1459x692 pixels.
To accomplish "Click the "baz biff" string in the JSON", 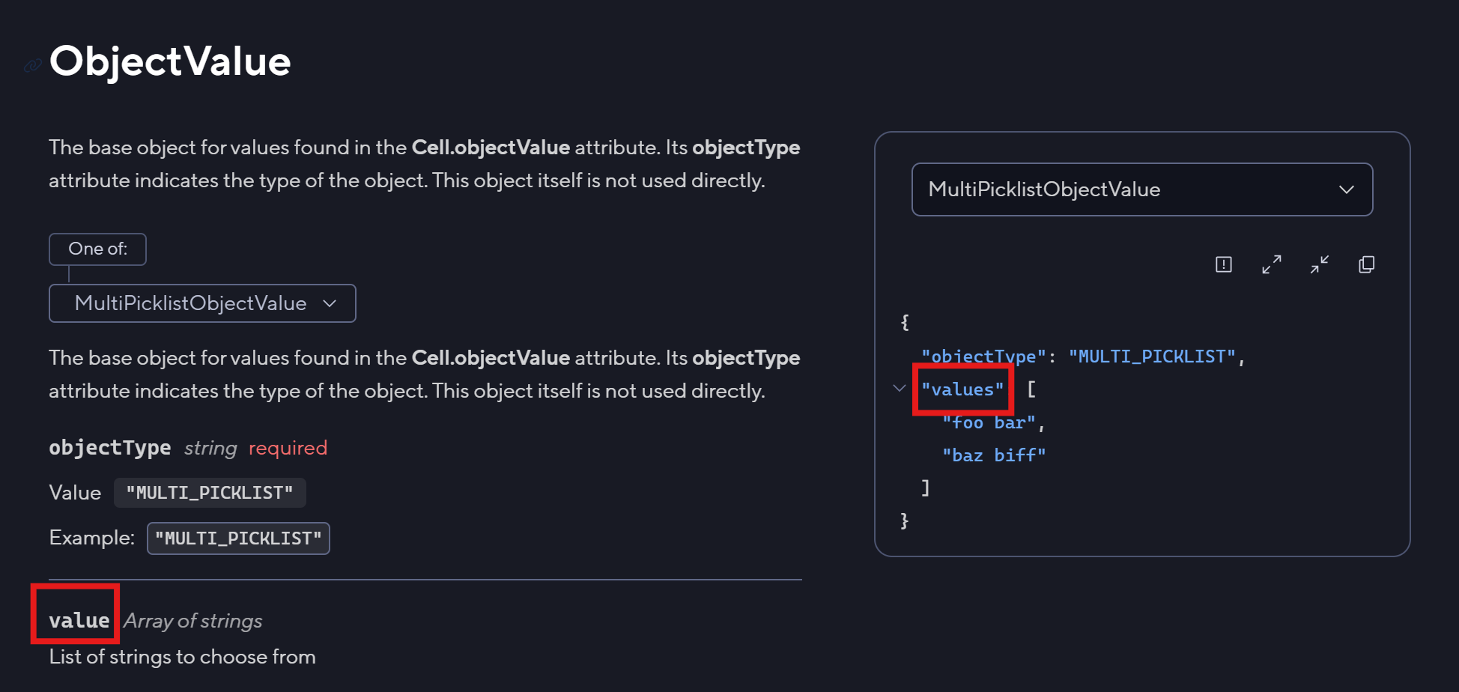I will pos(994,455).
